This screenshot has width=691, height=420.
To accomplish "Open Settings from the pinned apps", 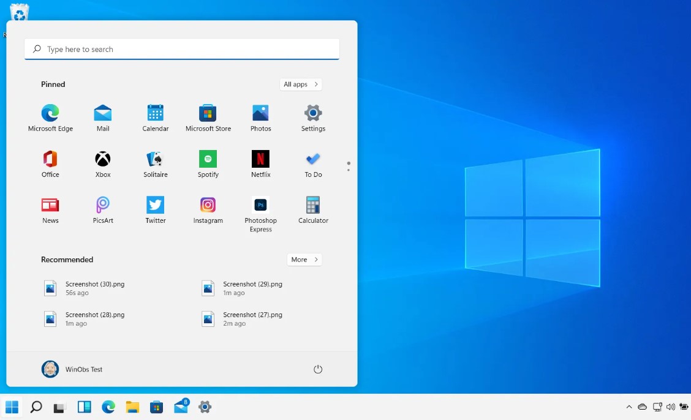I will click(x=313, y=118).
